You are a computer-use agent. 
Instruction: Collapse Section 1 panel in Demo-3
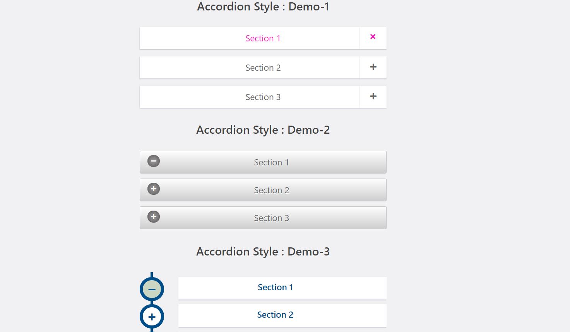(282, 288)
